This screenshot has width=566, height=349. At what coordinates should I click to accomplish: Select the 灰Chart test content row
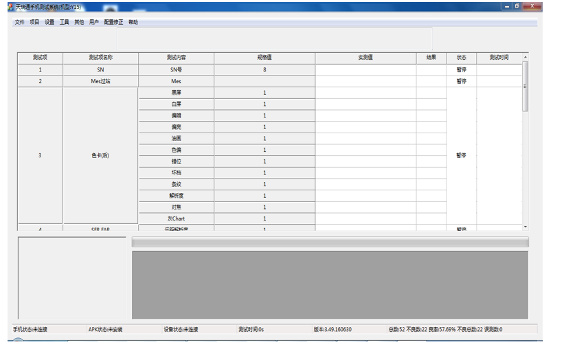(176, 218)
